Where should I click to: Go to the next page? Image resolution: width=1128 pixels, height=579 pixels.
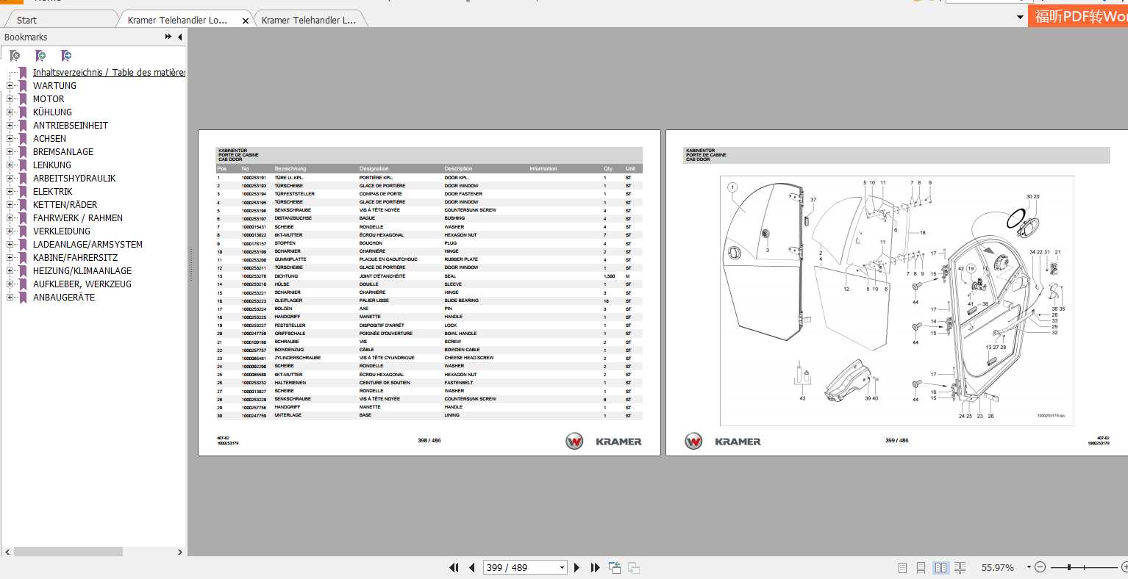tap(577, 567)
